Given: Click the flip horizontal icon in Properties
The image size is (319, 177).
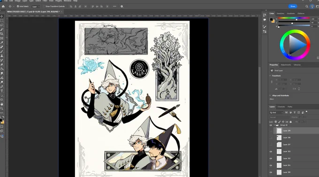Looking at the screenshot, I should click(x=295, y=89).
